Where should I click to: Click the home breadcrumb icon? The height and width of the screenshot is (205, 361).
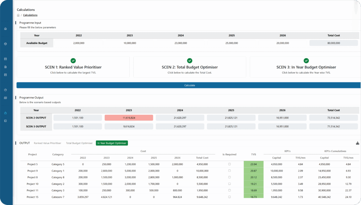(x=18, y=15)
